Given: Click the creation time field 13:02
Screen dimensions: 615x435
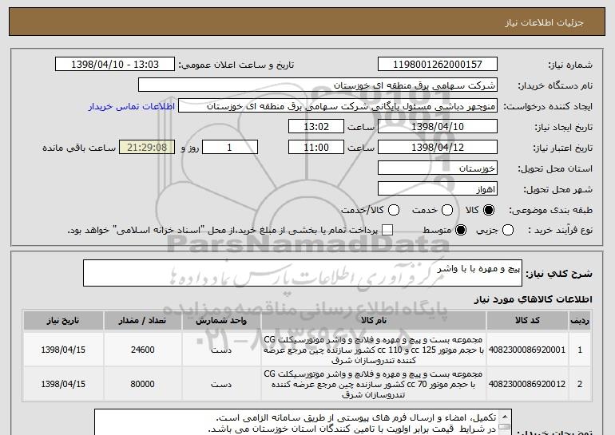Looking at the screenshot, I should (316, 127).
